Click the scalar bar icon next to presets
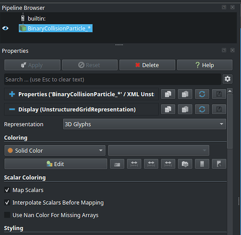The image size is (241, 235). coord(202,164)
